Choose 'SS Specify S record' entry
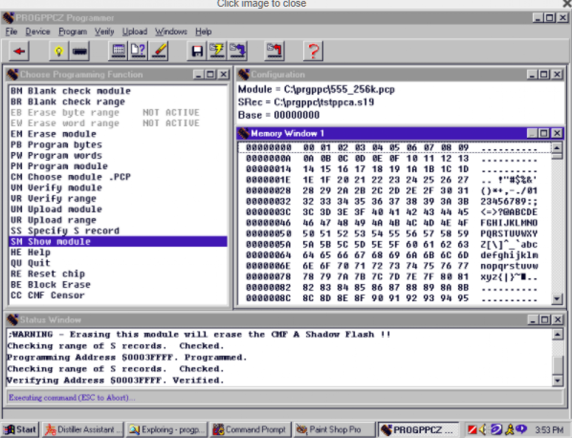The width and height of the screenshot is (572, 438). click(x=65, y=231)
